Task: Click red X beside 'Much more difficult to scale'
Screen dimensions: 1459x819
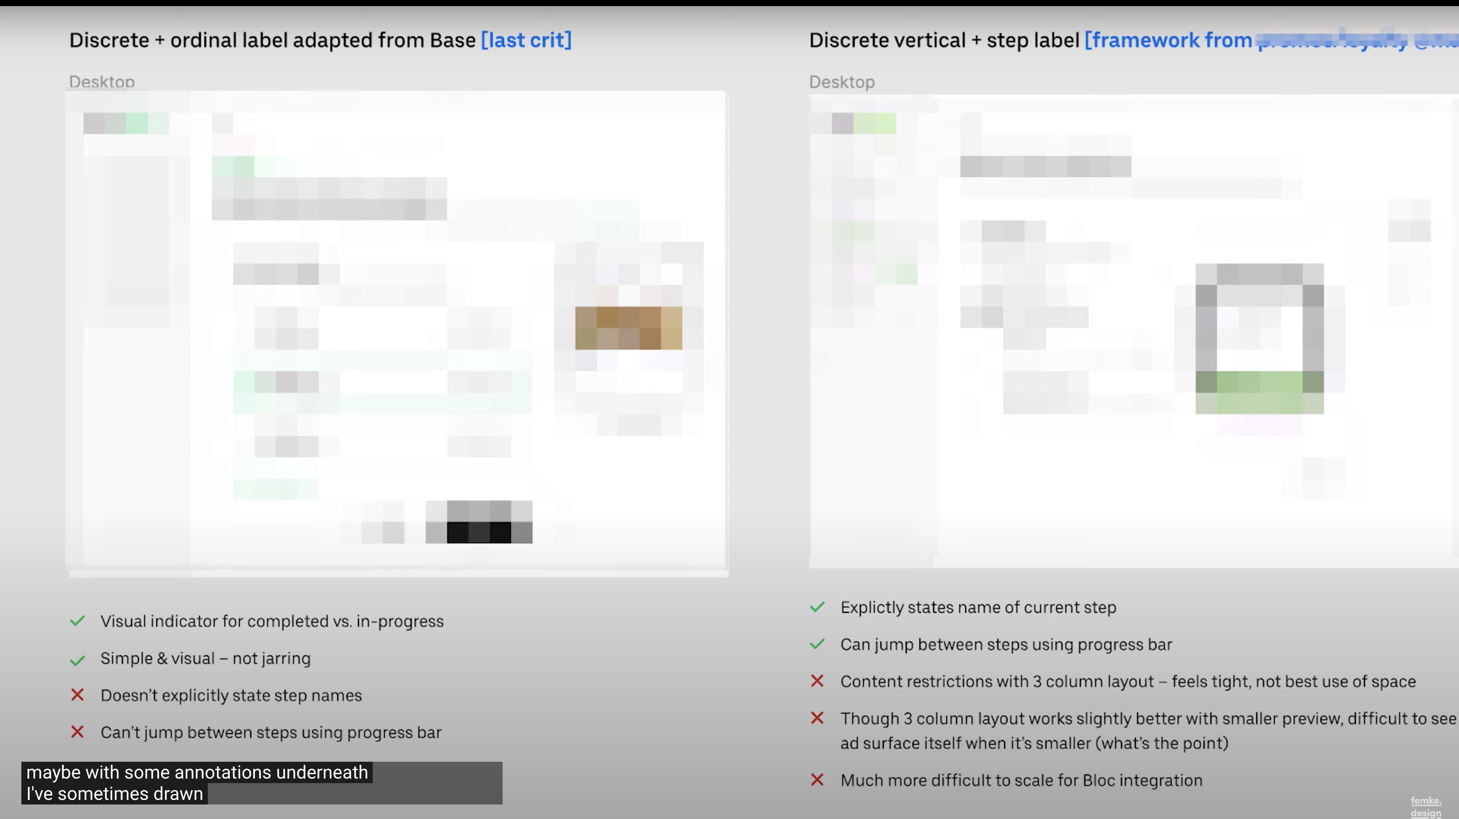Action: (817, 780)
